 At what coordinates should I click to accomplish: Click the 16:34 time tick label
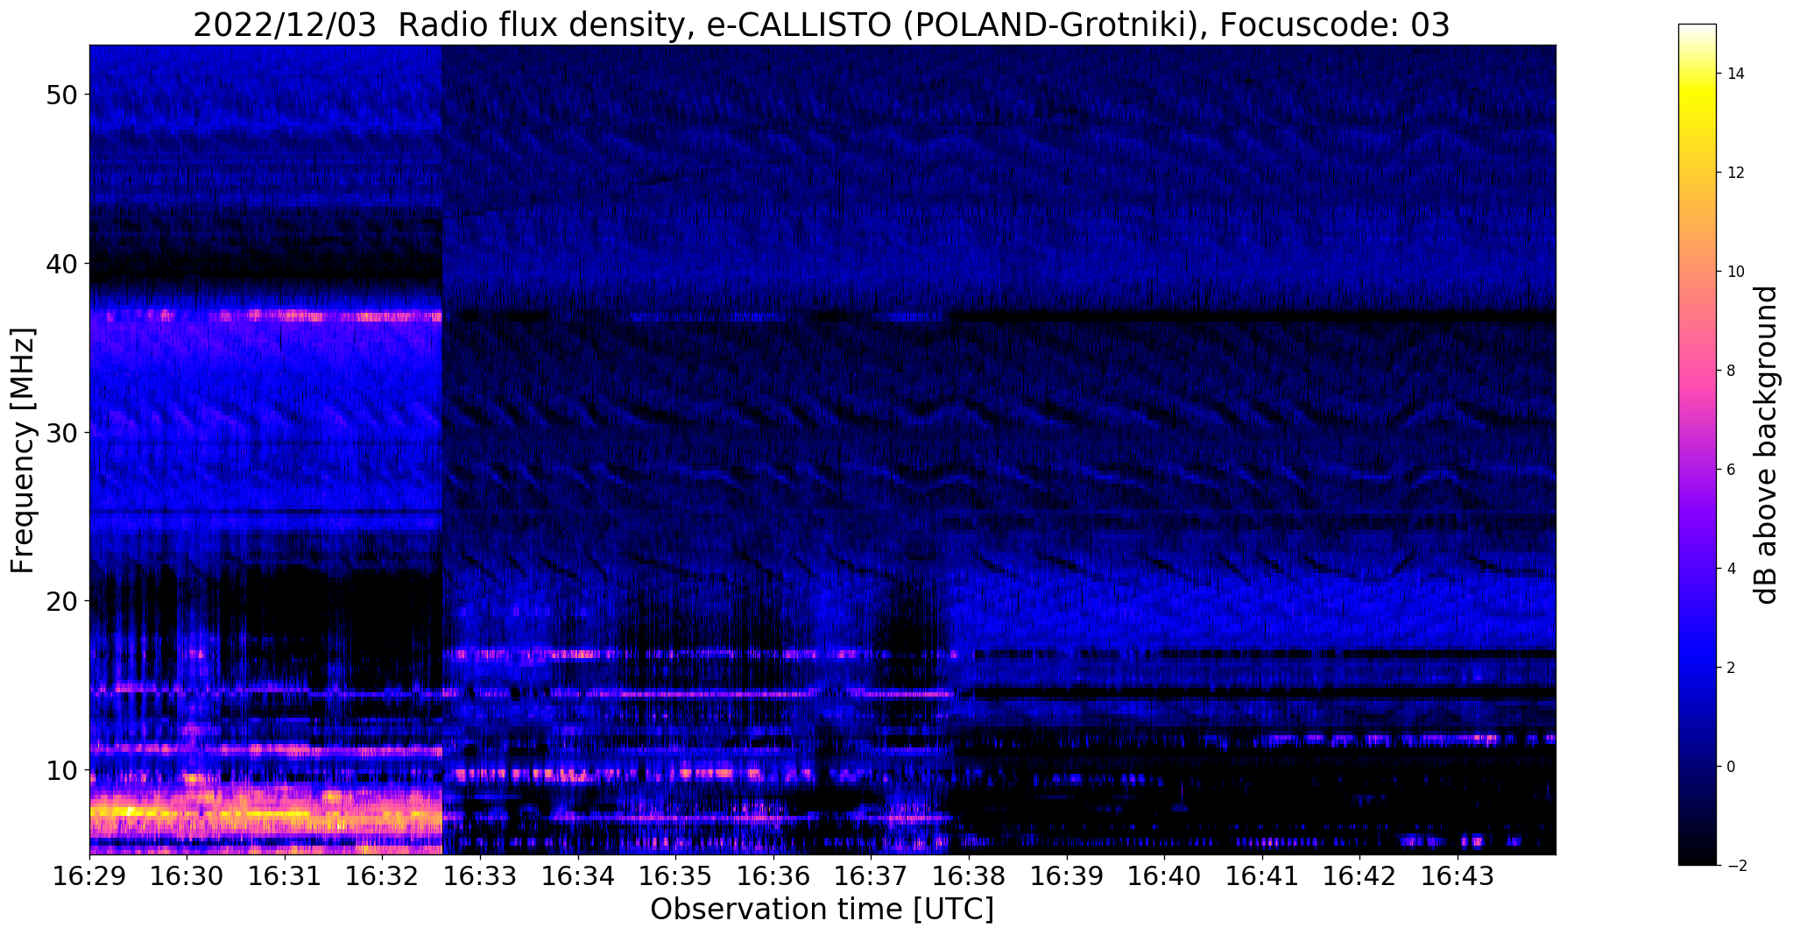(x=577, y=876)
